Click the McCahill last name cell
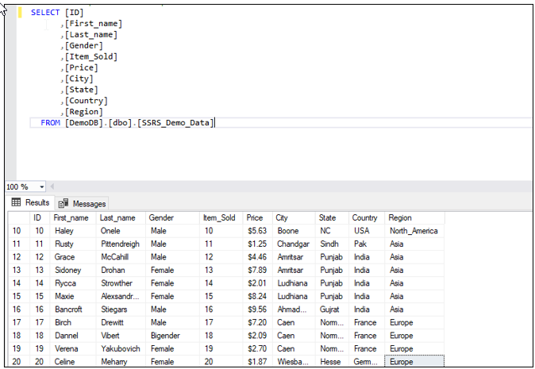This screenshot has height=369, width=535. click(121, 257)
